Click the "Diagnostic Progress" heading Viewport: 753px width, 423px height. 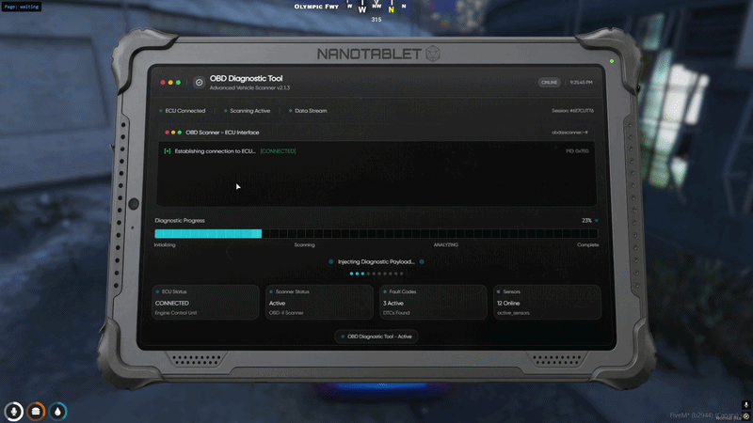(x=180, y=221)
